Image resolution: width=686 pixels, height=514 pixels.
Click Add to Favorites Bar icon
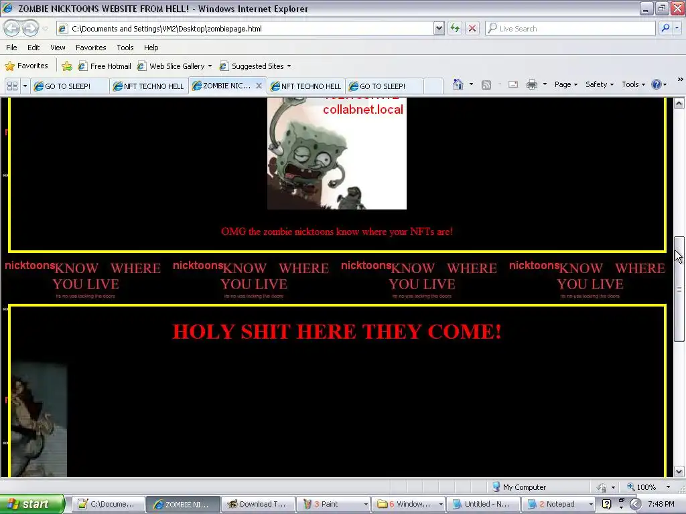click(x=67, y=66)
